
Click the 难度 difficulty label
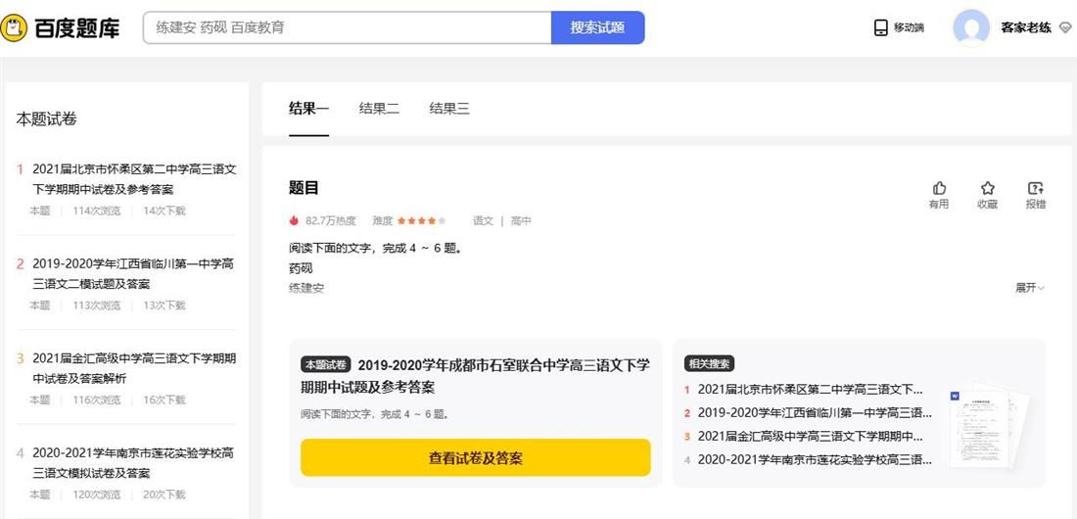pos(383,220)
